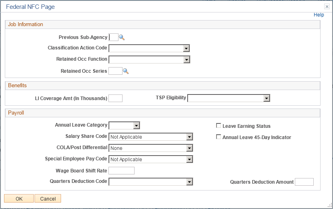
Task: Click the Wage Board Shift Rate field
Action: (121, 170)
